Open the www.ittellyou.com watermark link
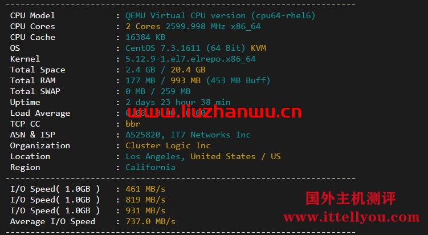The width and height of the screenshot is (428, 235). [352, 217]
